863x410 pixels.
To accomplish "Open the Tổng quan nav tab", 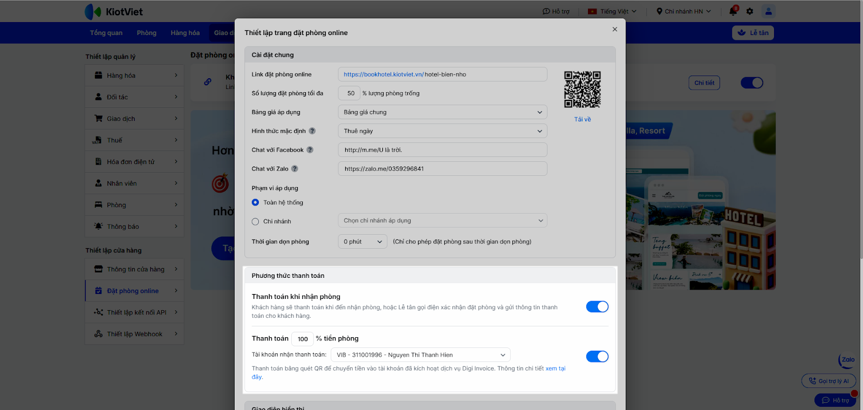I will click(x=106, y=33).
